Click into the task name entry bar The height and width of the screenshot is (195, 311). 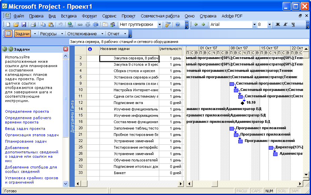coord(188,42)
